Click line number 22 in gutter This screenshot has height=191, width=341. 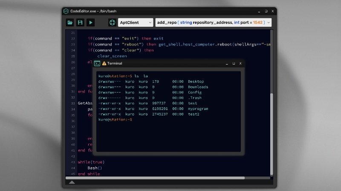point(73,39)
